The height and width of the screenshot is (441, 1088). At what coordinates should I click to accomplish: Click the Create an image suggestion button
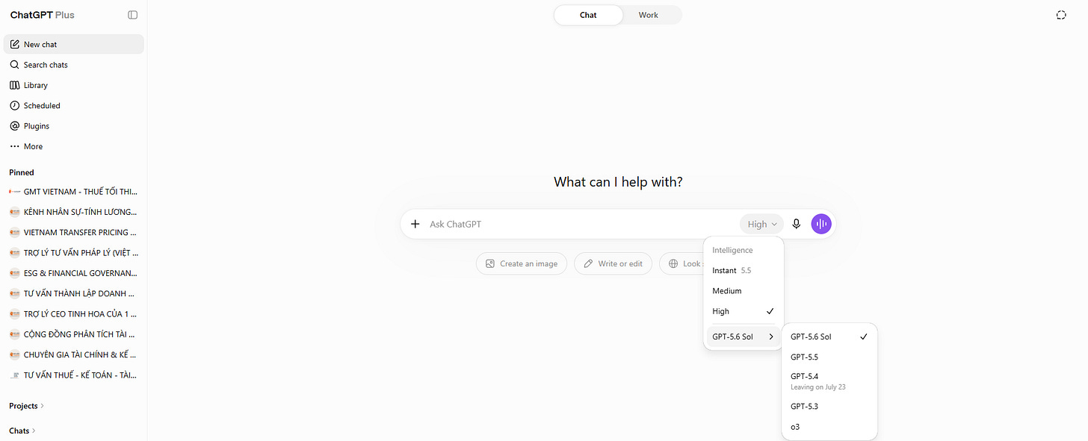[x=522, y=263]
